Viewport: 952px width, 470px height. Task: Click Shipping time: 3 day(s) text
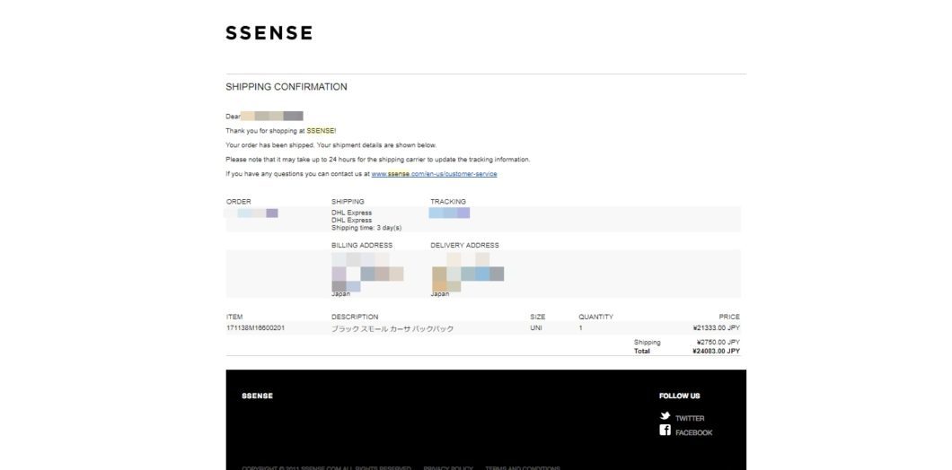tap(366, 228)
